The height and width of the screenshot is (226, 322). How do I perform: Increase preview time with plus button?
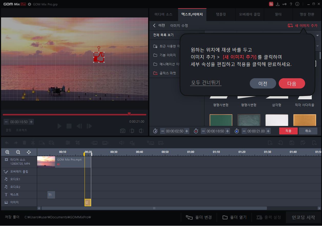[x=31, y=122]
